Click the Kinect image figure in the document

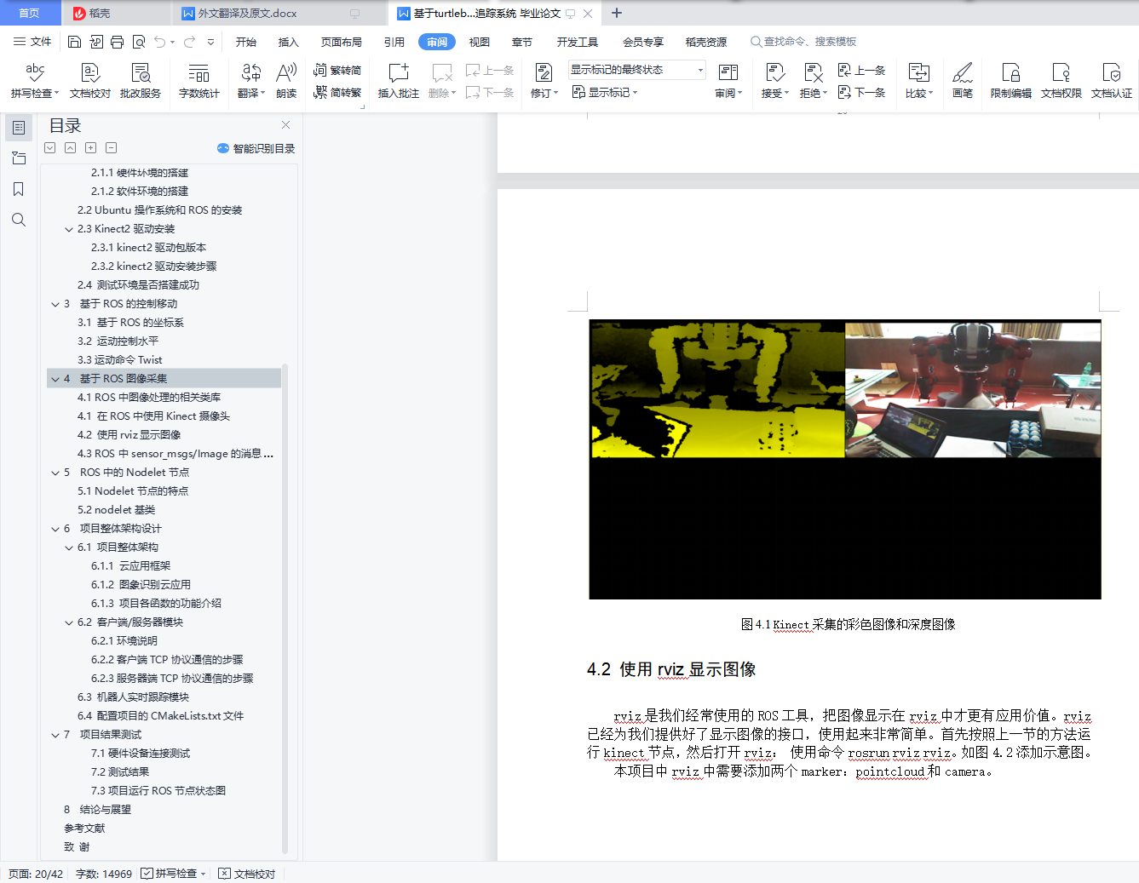pos(845,460)
